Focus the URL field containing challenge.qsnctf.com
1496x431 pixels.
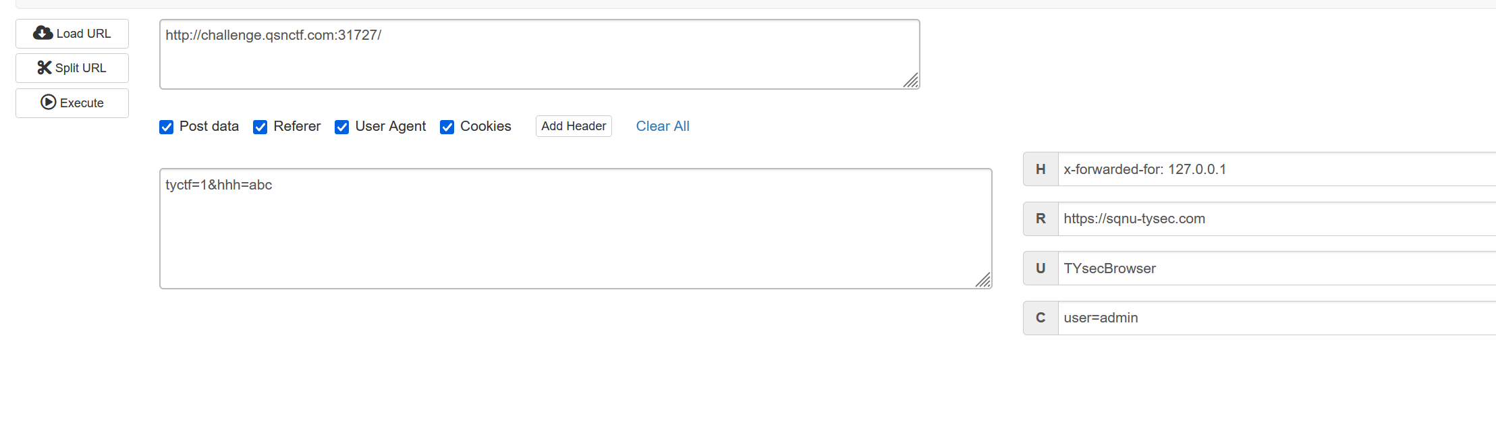(540, 54)
